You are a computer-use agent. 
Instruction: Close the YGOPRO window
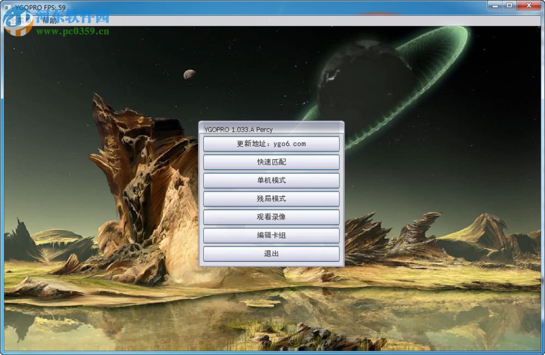click(x=529, y=5)
